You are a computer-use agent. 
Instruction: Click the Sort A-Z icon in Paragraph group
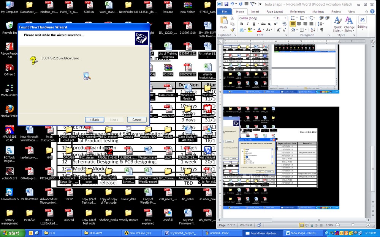point(313,30)
